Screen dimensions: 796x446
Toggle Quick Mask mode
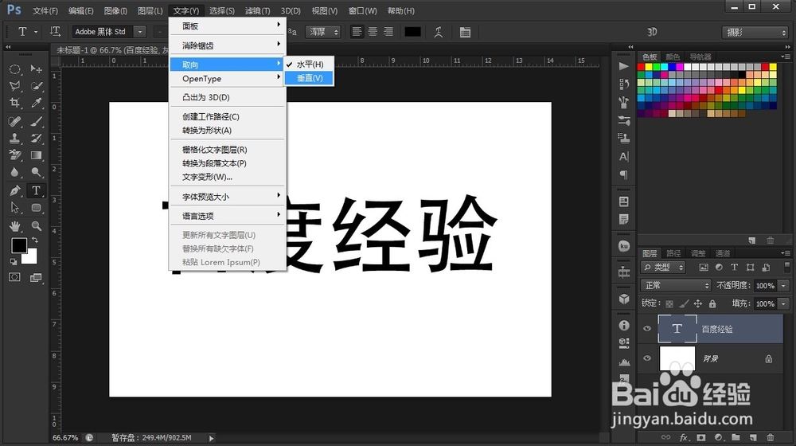[x=14, y=277]
